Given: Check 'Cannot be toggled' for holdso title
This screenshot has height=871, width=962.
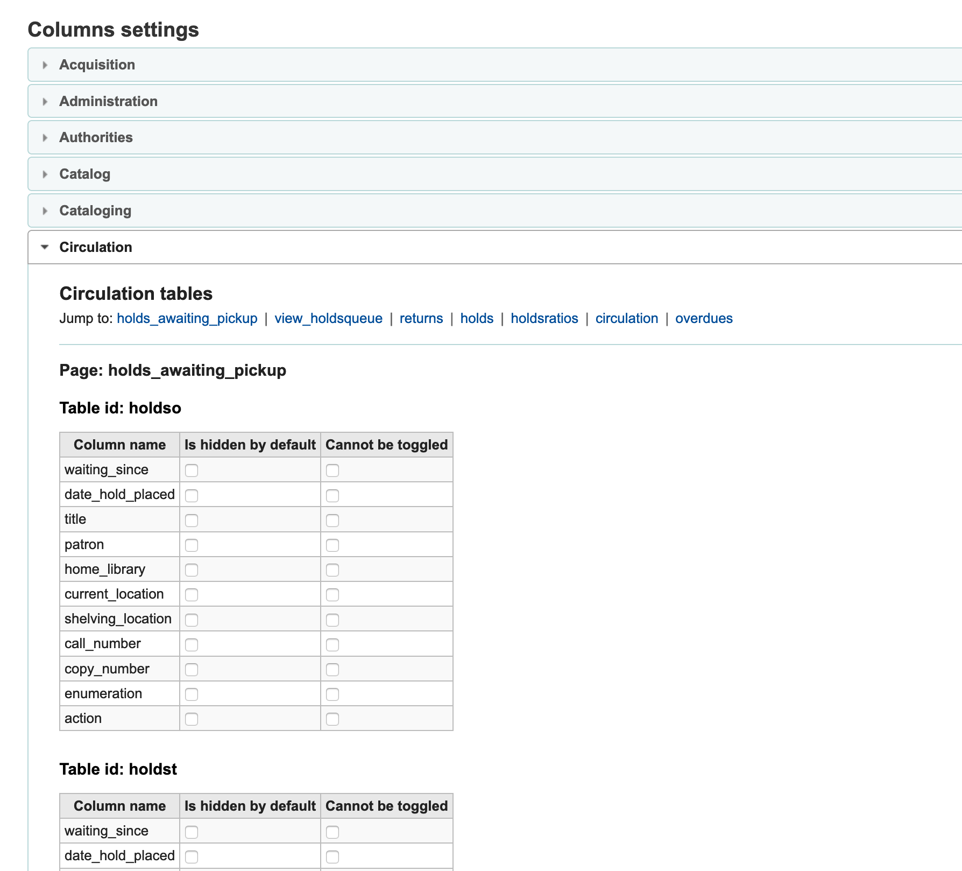Looking at the screenshot, I should click(333, 521).
